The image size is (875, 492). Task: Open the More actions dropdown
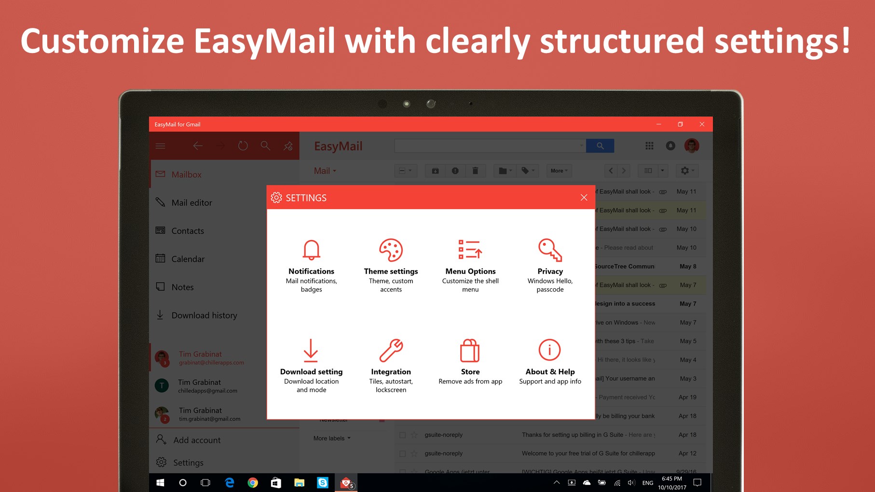(559, 171)
